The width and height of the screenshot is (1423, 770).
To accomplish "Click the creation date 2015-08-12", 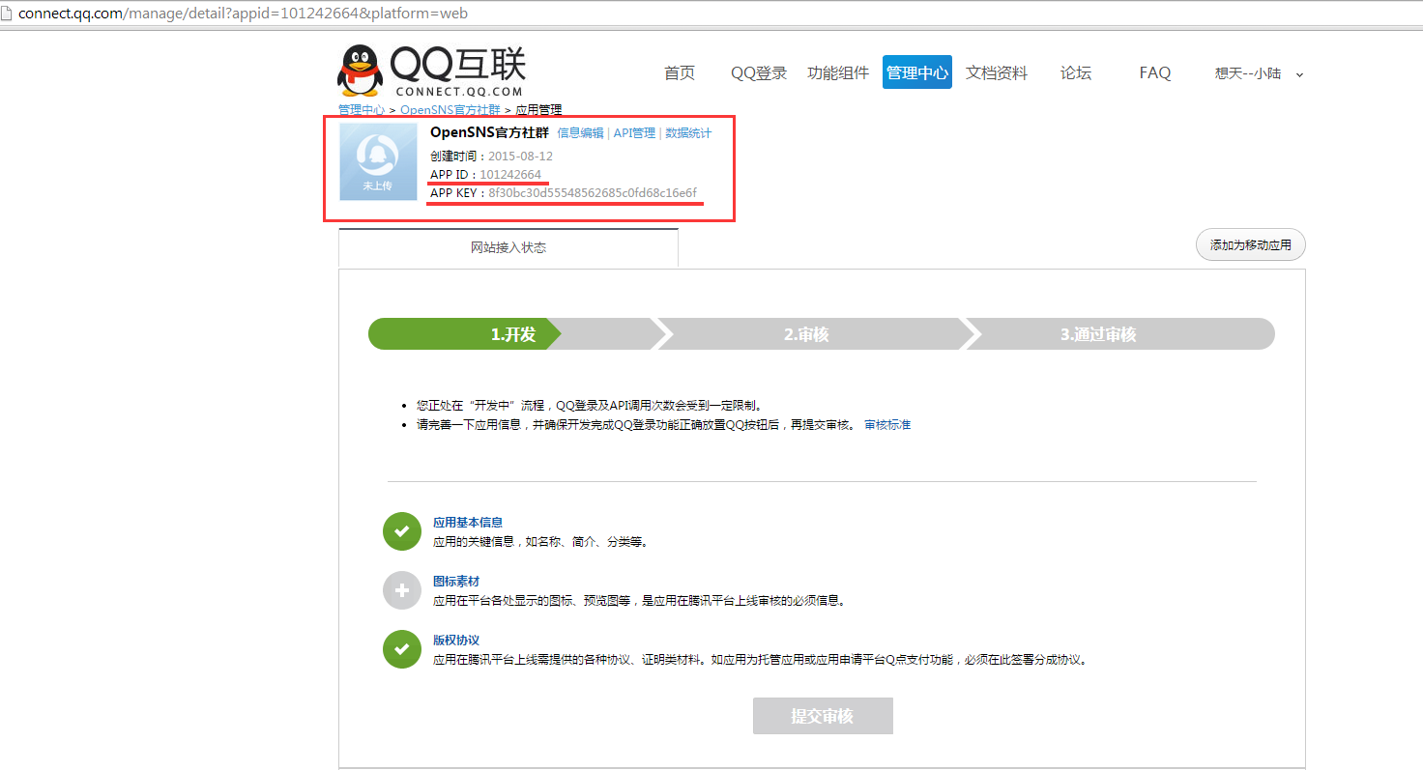I will (520, 156).
